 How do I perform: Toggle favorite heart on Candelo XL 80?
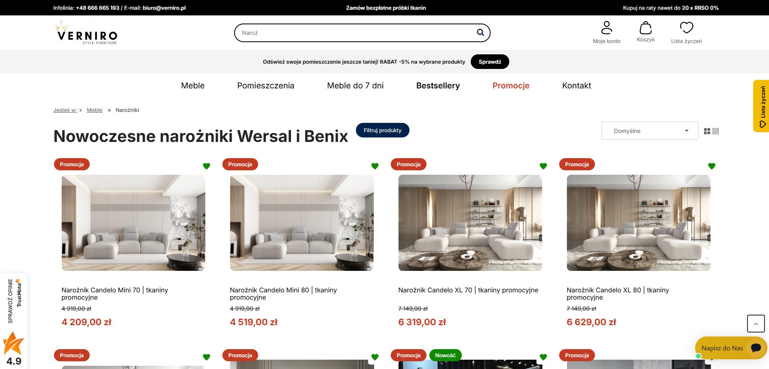712,166
